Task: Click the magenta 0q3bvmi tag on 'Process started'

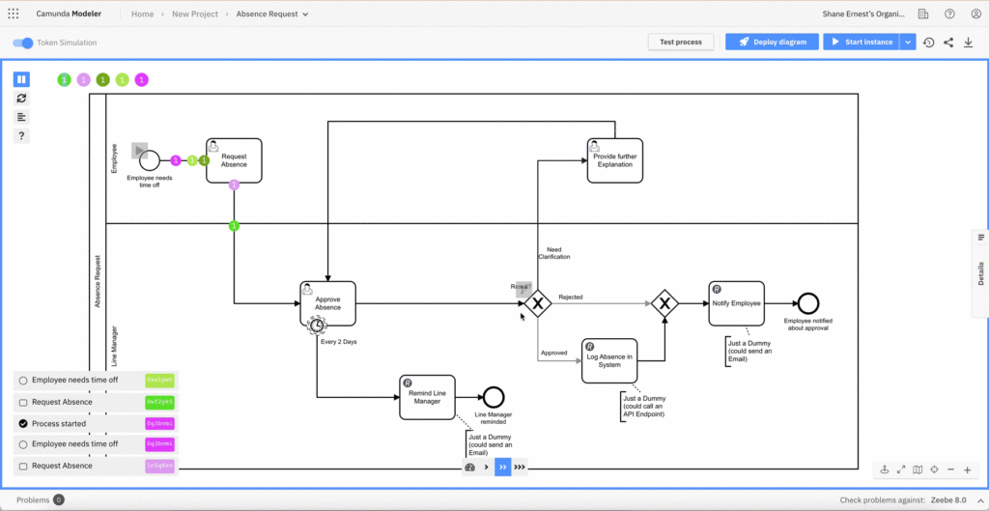Action: tap(160, 423)
